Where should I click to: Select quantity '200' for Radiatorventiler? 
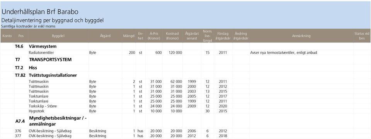[132, 53]
